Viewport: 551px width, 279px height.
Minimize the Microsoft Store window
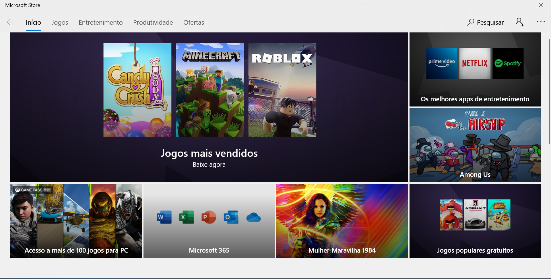pyautogui.click(x=501, y=5)
